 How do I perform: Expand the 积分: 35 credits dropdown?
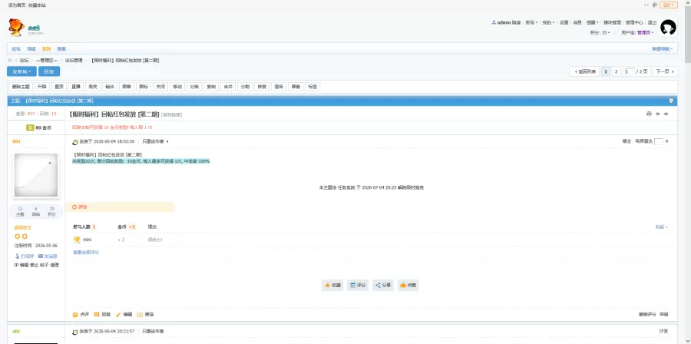point(600,32)
